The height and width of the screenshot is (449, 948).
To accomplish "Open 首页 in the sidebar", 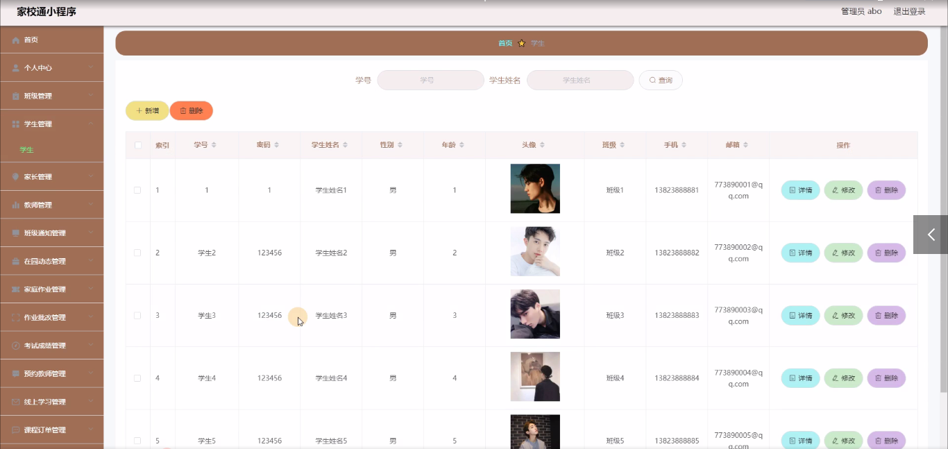I will [51, 40].
